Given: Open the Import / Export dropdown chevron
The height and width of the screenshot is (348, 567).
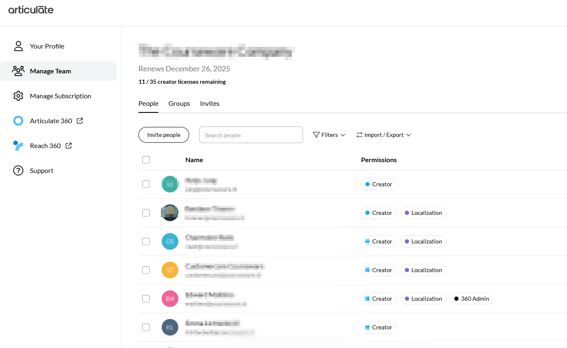Looking at the screenshot, I should [409, 135].
